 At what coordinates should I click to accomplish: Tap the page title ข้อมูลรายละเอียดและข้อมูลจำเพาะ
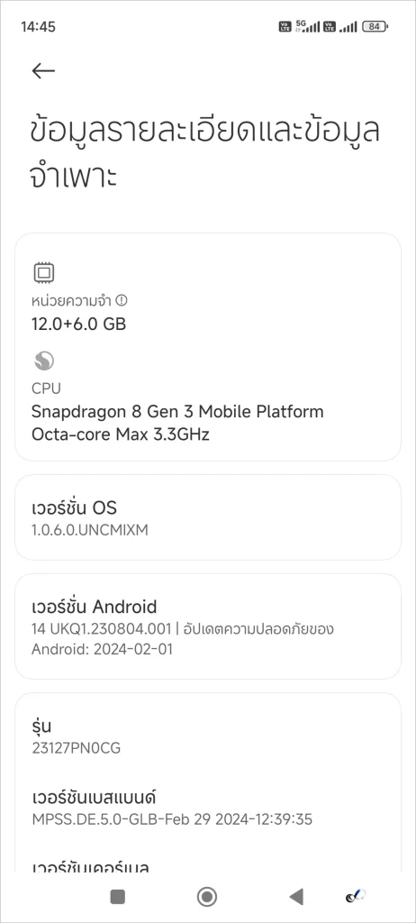204,154
